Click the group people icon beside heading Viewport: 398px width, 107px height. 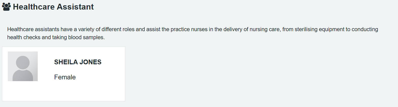[x=6, y=7]
